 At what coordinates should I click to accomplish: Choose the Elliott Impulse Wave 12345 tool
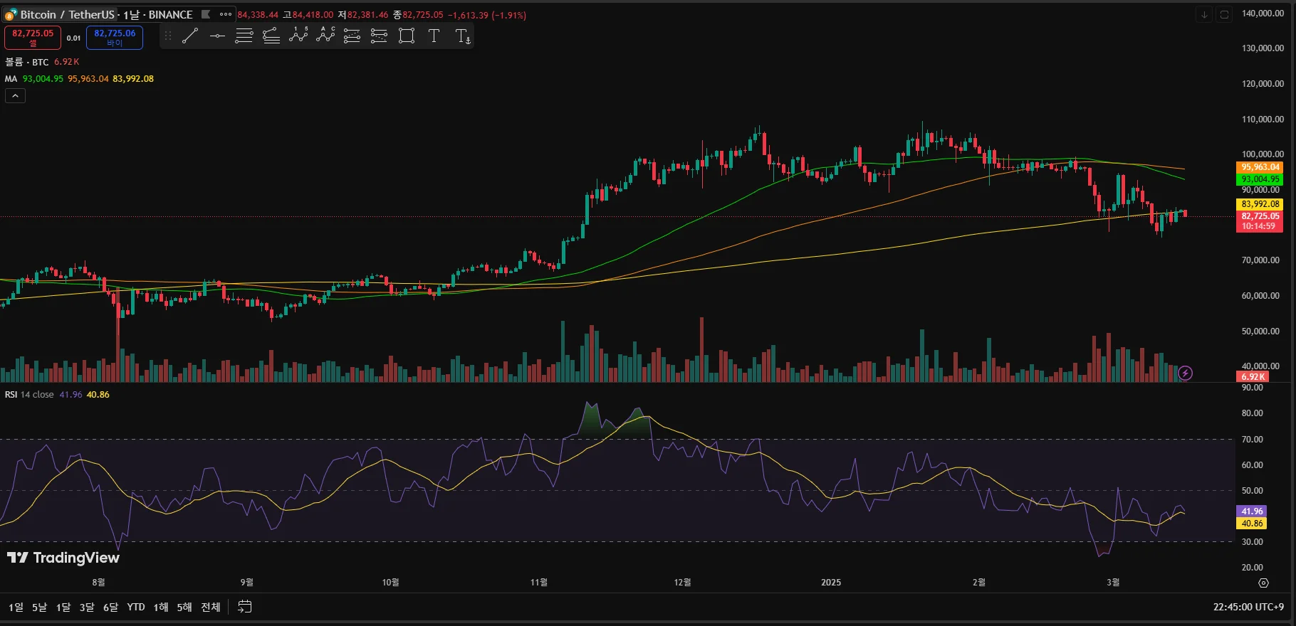coord(298,36)
